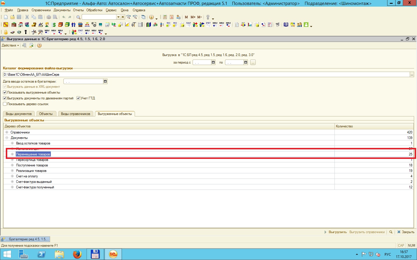Switch to the Виды справочников tab

pos(76,114)
